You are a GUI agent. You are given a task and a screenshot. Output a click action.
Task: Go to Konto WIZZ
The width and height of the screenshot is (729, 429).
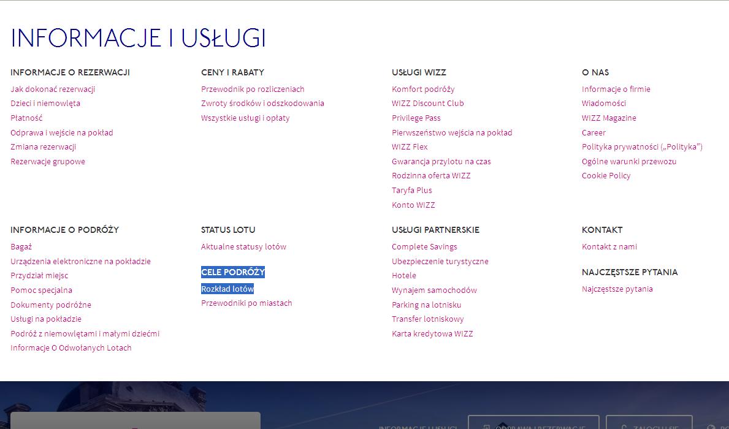413,205
